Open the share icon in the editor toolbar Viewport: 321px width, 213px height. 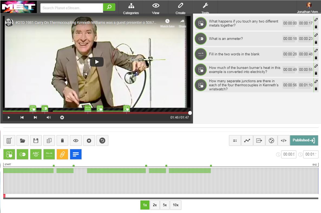271,141
